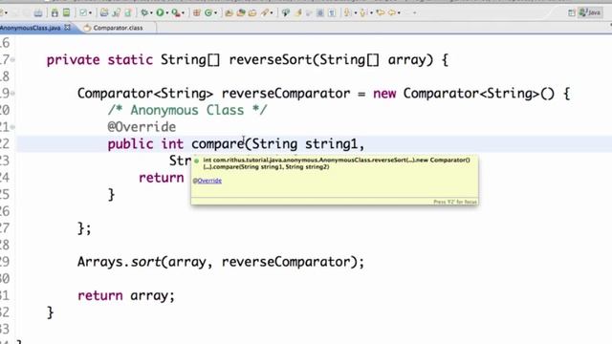Click the Back navigation arrow icon

[x=391, y=12]
